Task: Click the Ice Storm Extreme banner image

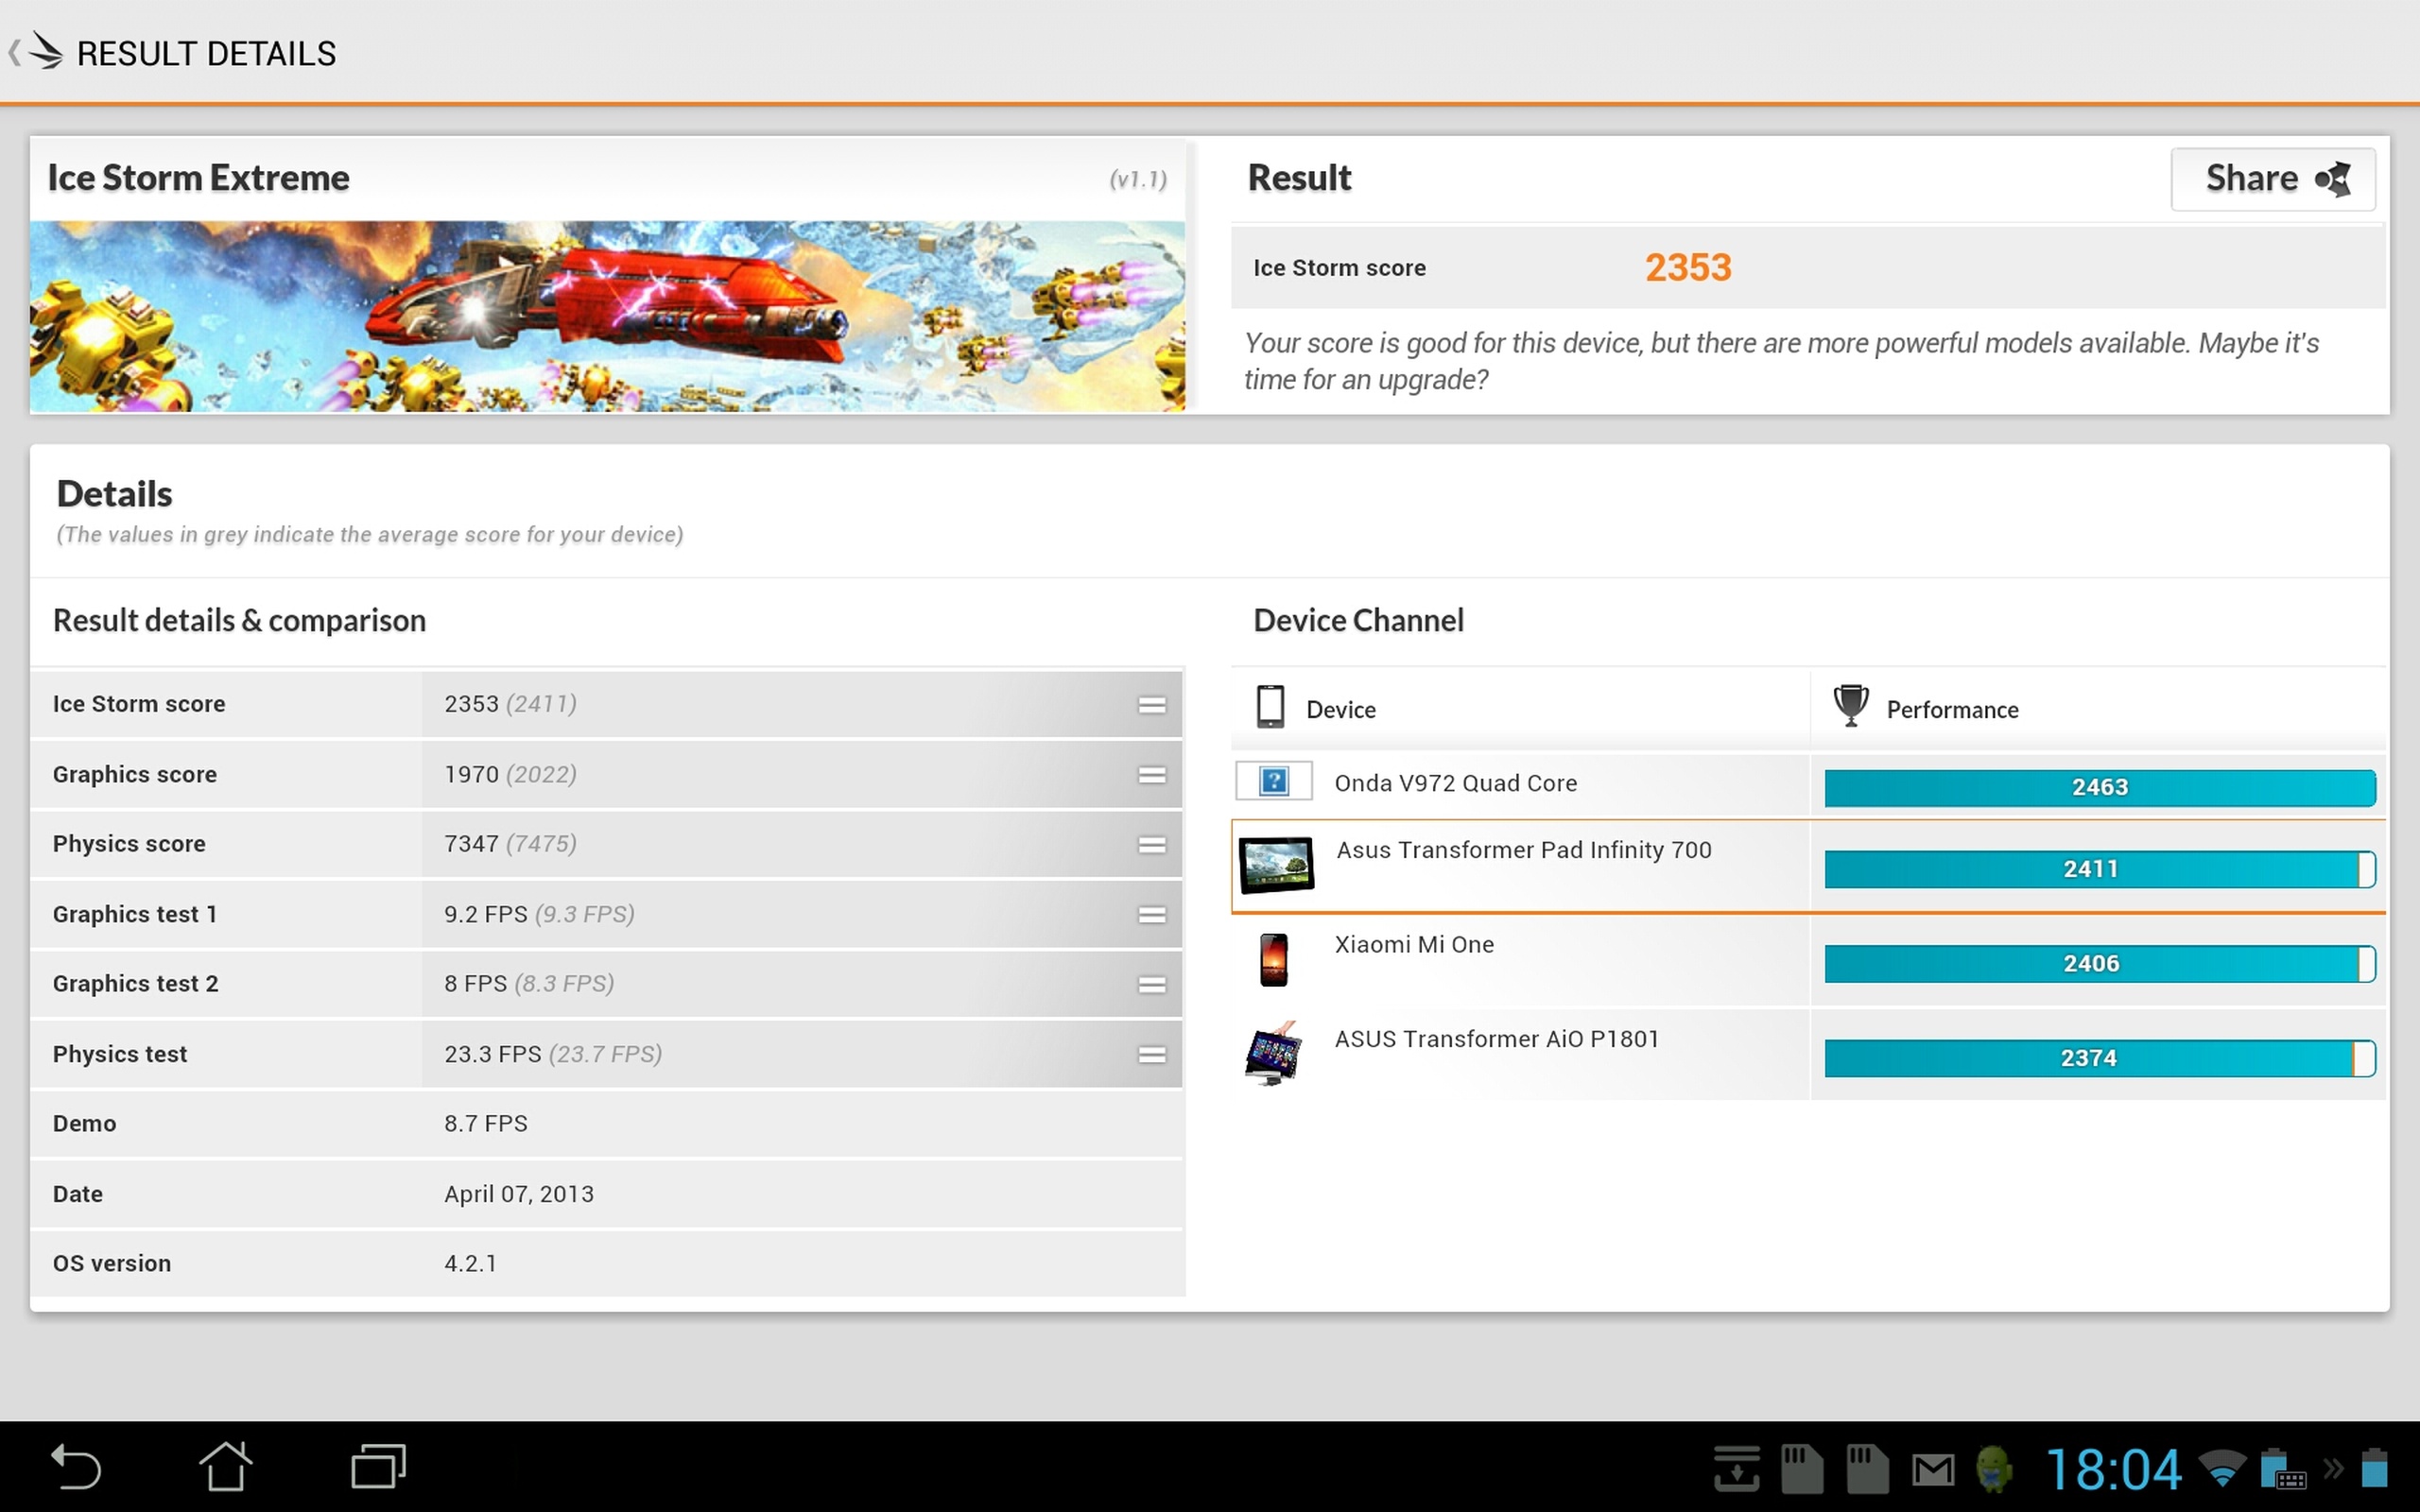Action: coord(606,316)
